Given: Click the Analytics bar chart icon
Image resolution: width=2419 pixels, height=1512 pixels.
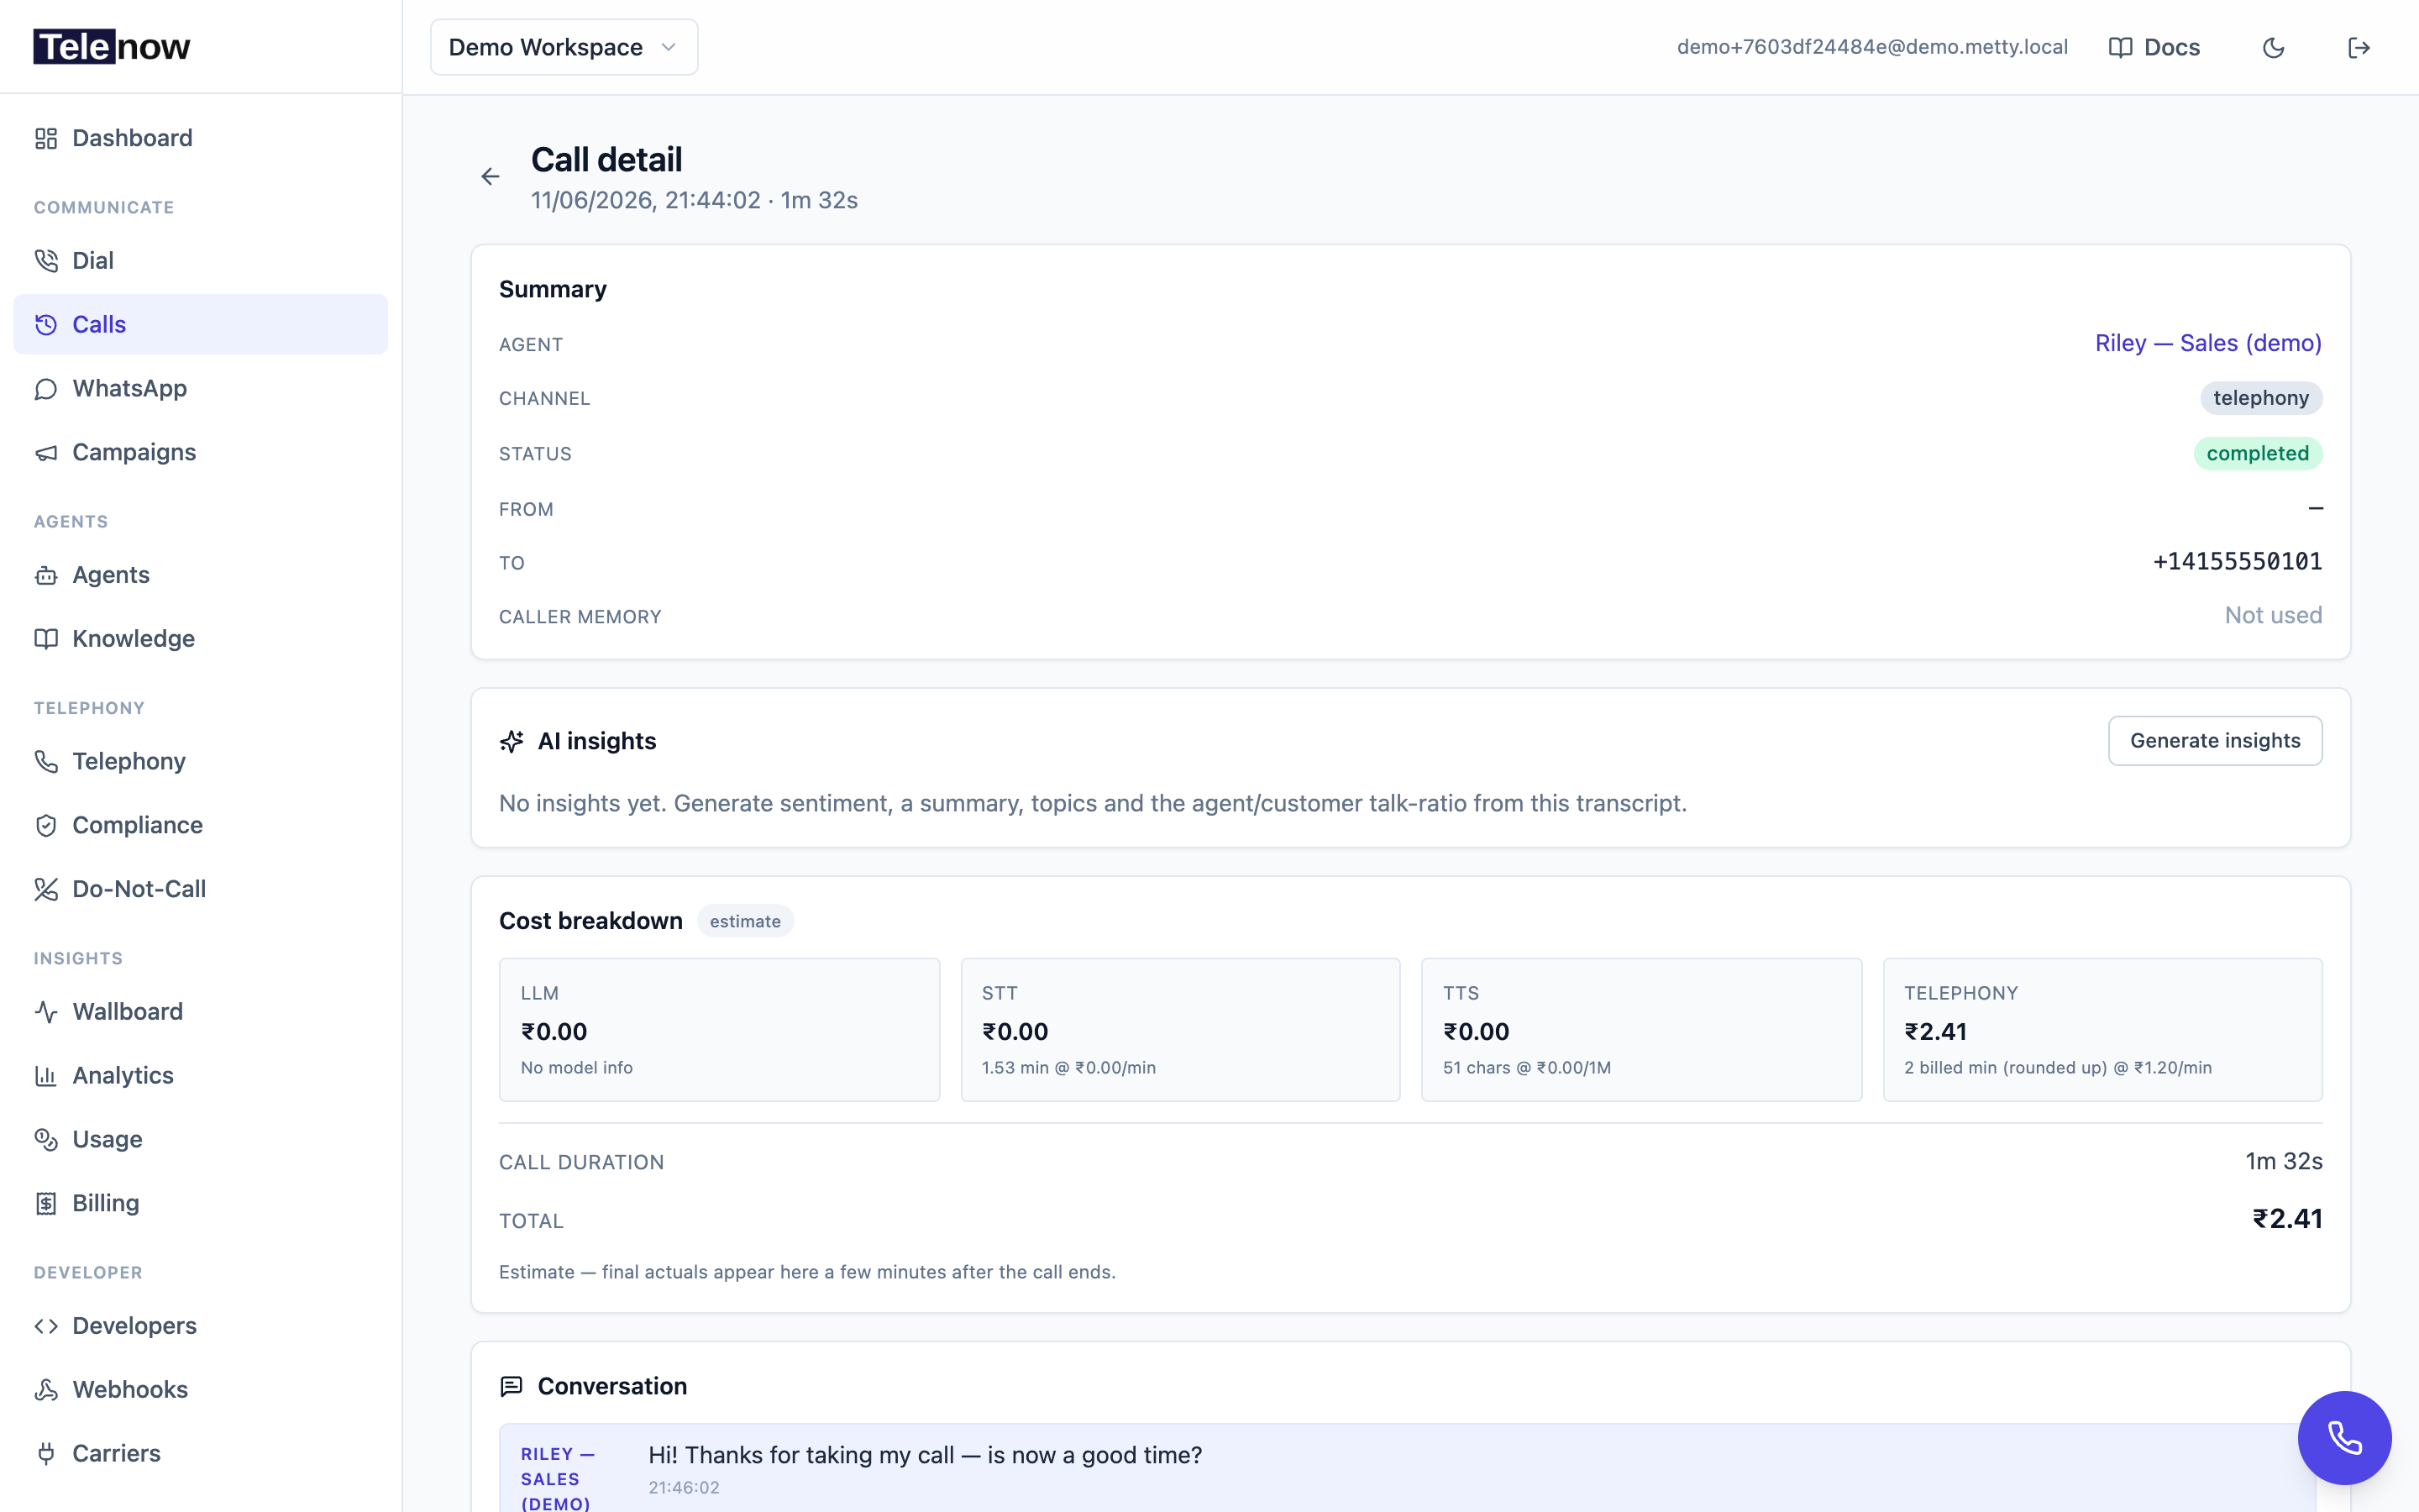Looking at the screenshot, I should point(46,1076).
